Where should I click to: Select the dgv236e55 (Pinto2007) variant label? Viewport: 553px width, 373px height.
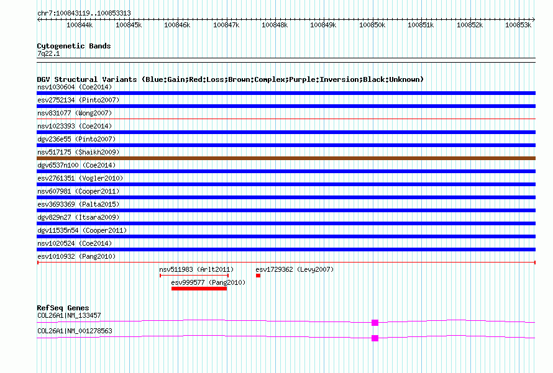click(x=76, y=139)
